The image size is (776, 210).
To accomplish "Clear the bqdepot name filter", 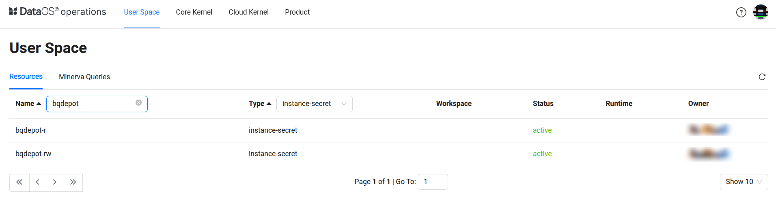I will coord(138,103).
